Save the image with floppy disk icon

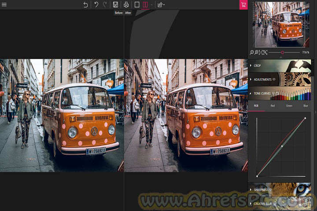pyautogui.click(x=115, y=4)
